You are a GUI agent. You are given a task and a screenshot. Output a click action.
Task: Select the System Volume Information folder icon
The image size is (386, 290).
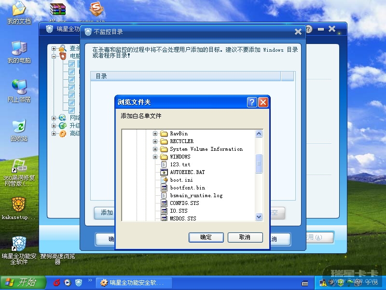164,149
